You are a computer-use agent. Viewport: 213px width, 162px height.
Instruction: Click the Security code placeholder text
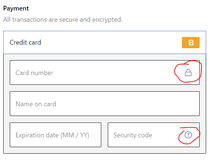(133, 135)
